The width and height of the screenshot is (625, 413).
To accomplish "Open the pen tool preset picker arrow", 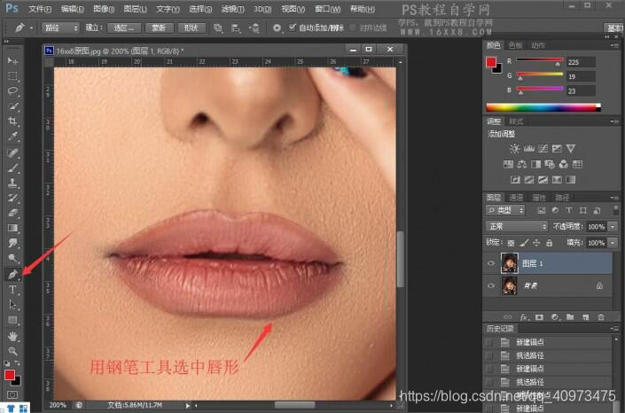I will tap(32, 27).
